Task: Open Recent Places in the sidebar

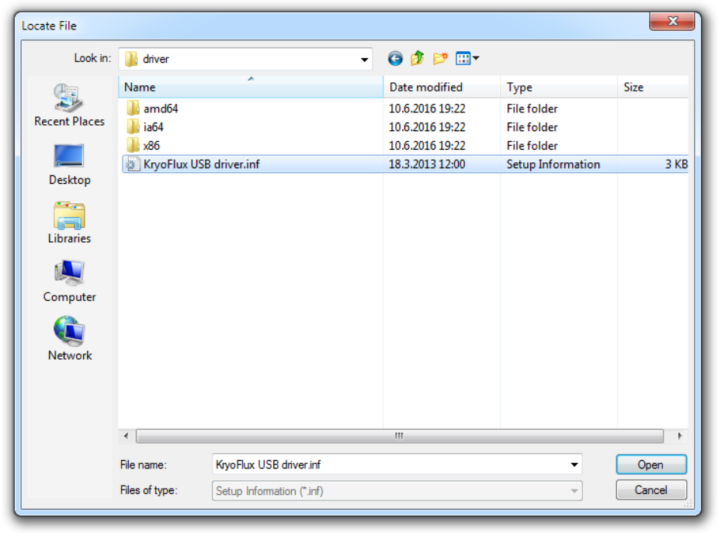Action: [70, 105]
